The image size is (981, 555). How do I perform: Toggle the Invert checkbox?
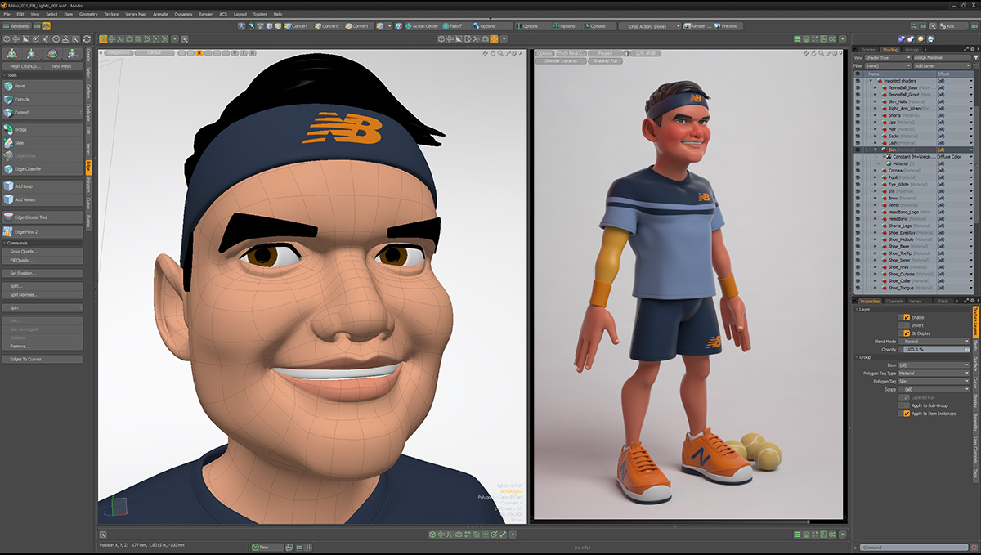point(906,325)
